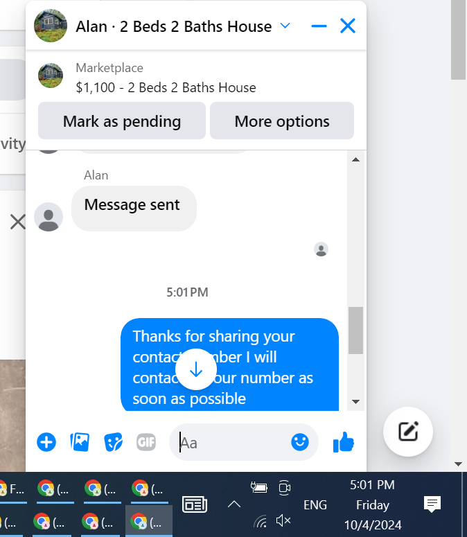
Task: Click the chat scrollbar up arrow
Action: point(355,159)
